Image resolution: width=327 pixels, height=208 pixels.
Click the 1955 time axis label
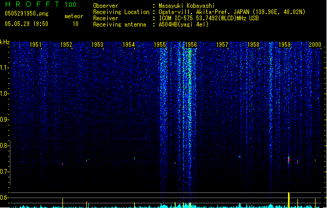pos(160,44)
